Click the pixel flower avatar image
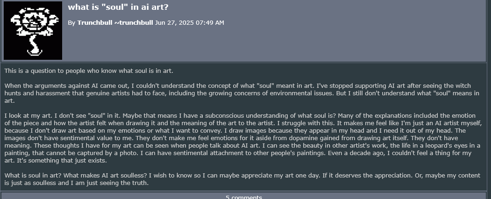The height and width of the screenshot is (199, 491). coord(33,30)
